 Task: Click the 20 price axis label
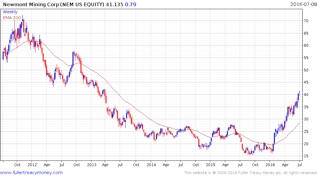tap(306, 144)
